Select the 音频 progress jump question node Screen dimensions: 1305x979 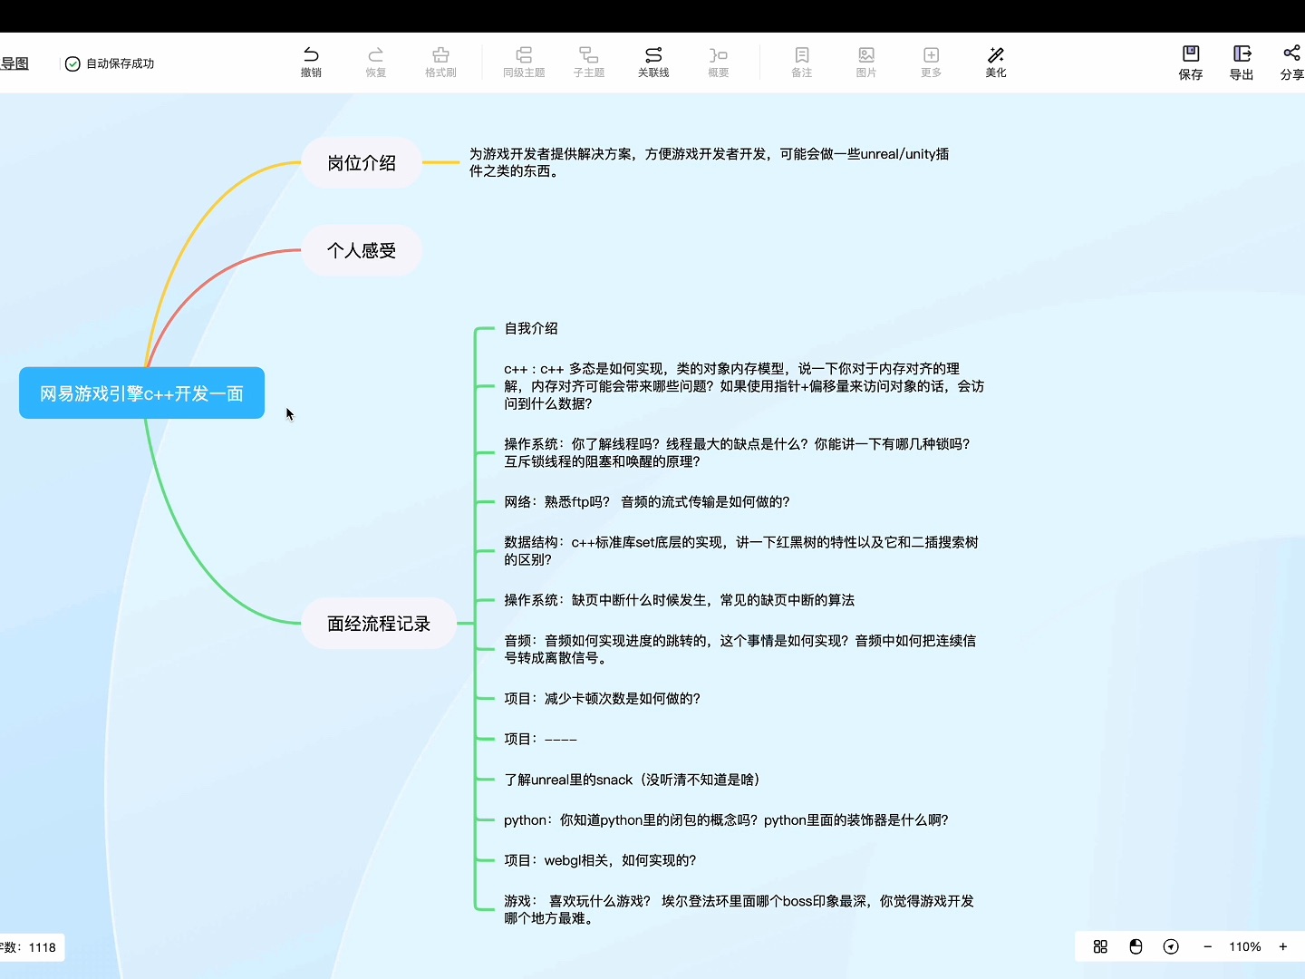click(739, 649)
